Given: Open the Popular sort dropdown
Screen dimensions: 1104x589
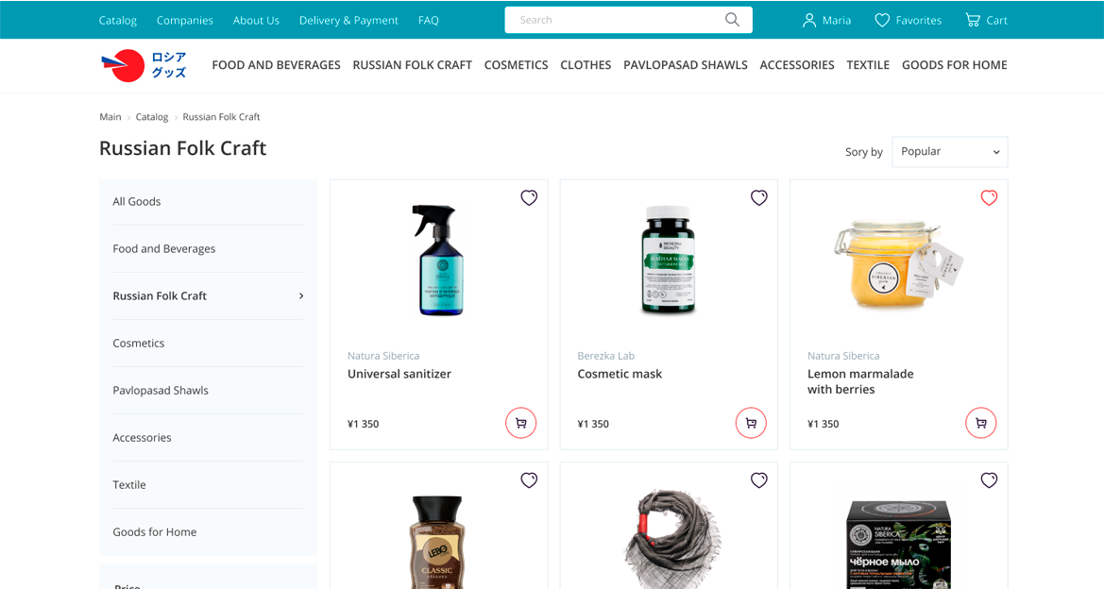Looking at the screenshot, I should click(950, 151).
